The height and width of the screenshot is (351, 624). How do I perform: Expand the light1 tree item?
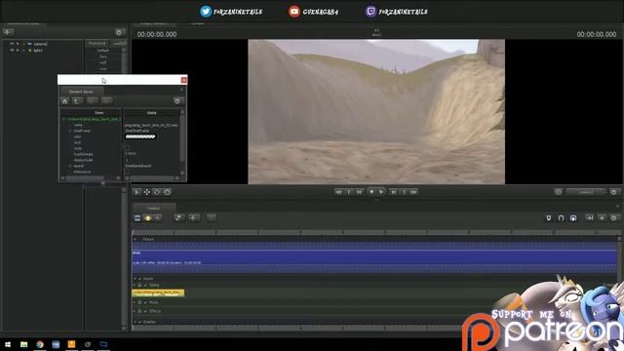18,50
